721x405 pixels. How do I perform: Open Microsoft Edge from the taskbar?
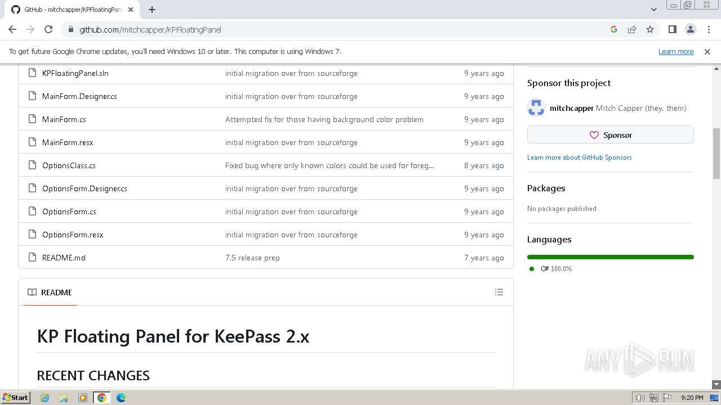point(121,398)
